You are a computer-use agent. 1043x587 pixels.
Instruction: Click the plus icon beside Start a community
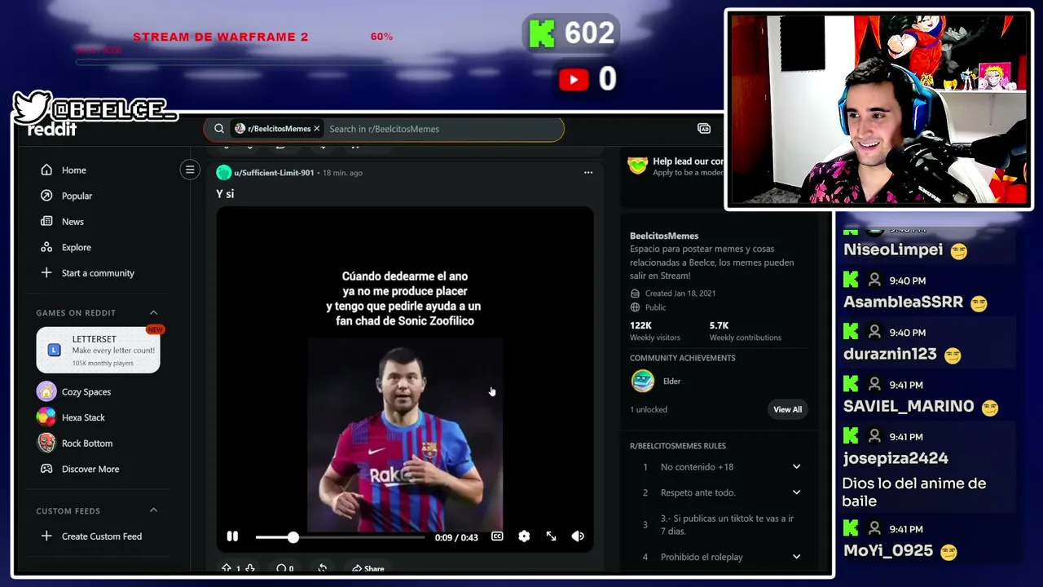[46, 273]
